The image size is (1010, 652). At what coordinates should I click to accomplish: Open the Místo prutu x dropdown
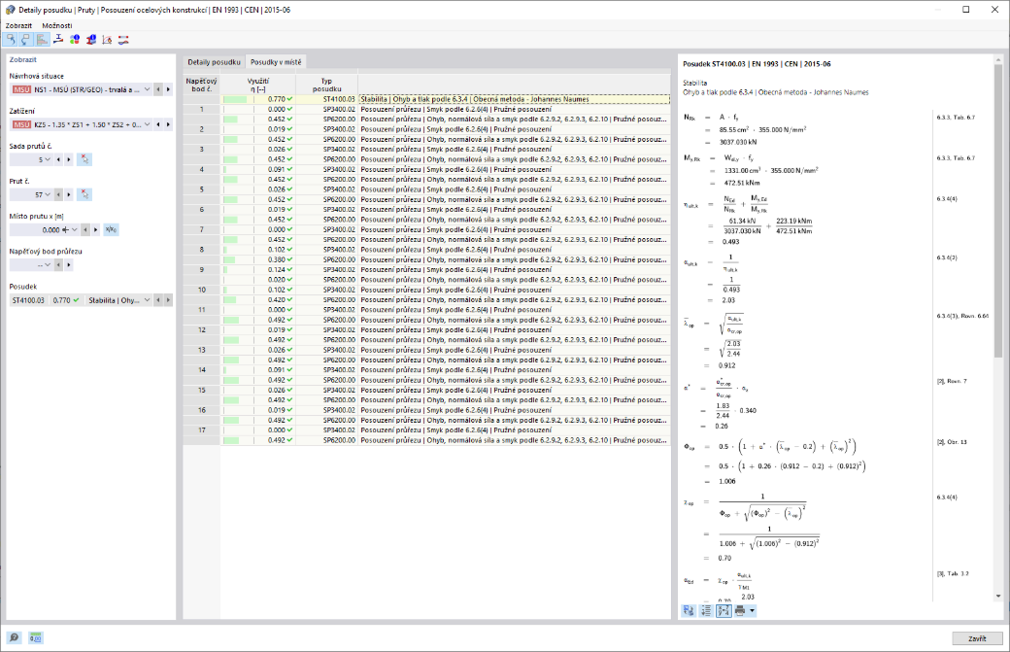tap(75, 229)
